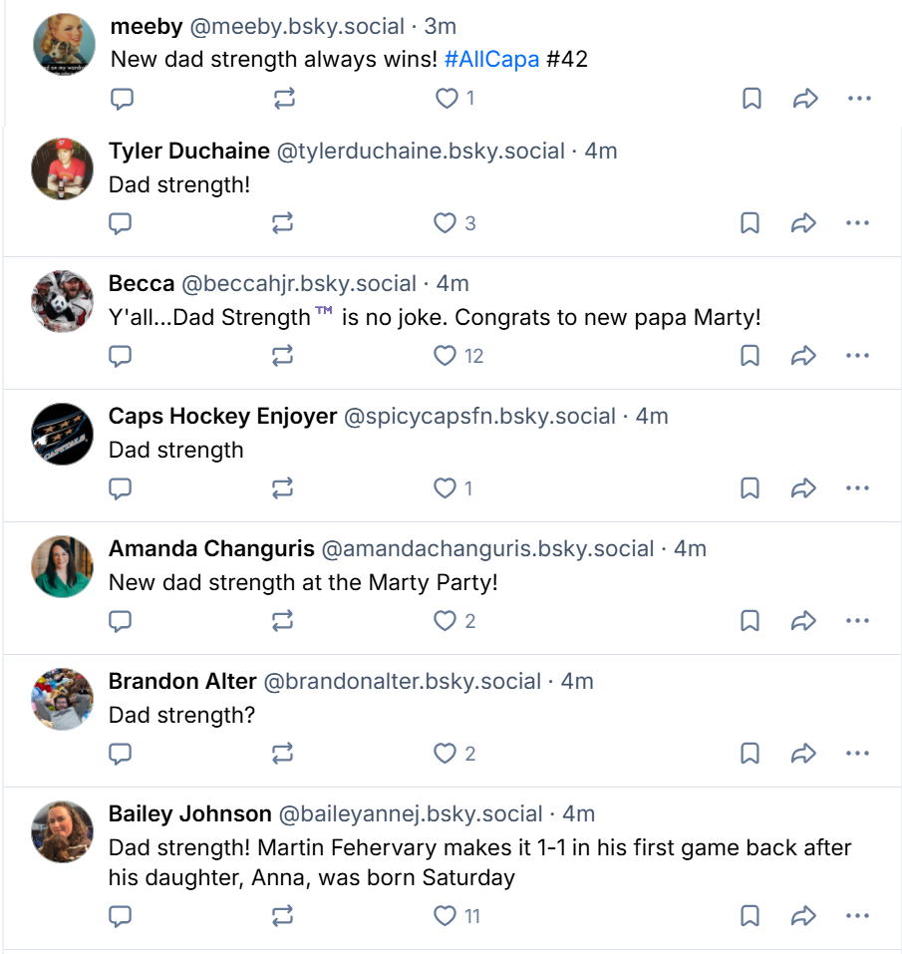Share Brandon Alter's post
Screen dimensions: 902x954
pos(804,754)
